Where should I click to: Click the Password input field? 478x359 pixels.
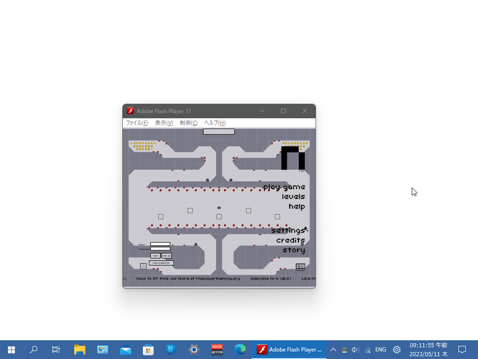point(160,249)
